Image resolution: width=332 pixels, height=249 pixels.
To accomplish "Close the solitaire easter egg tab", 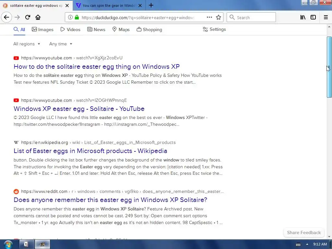I will coord(67,6).
